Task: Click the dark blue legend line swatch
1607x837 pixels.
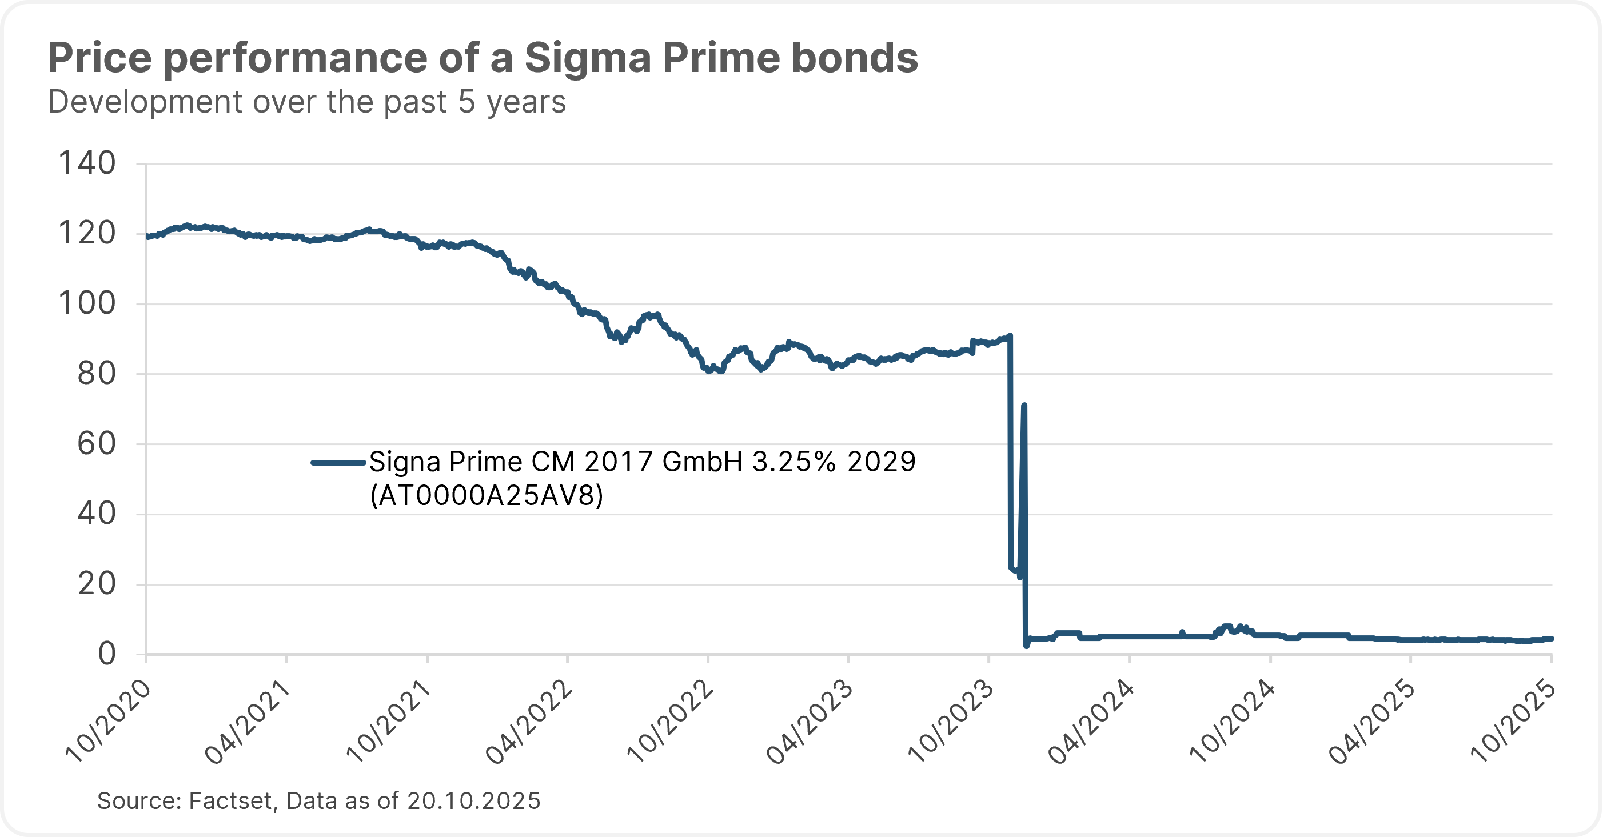Action: [x=337, y=462]
